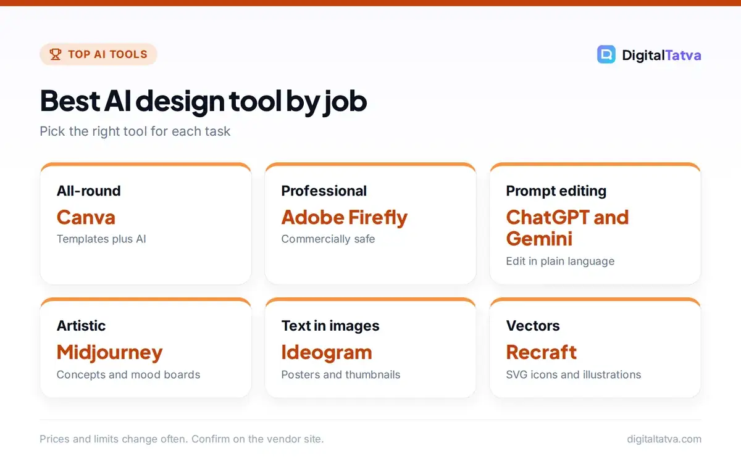Click the 'Templates plus AI' description

click(x=101, y=239)
